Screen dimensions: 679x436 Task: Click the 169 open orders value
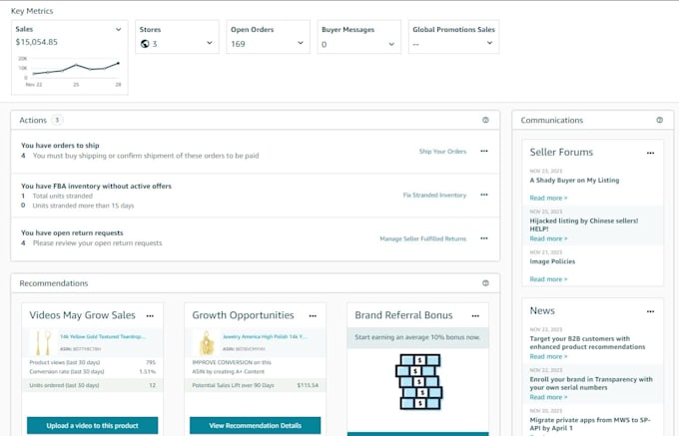238,44
